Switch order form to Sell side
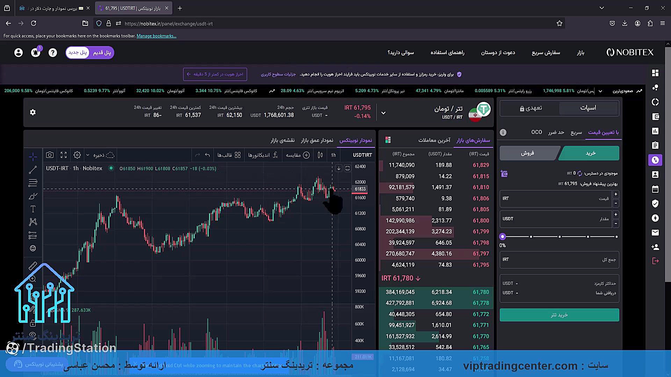Screen dimensions: 671x377 coord(527,153)
